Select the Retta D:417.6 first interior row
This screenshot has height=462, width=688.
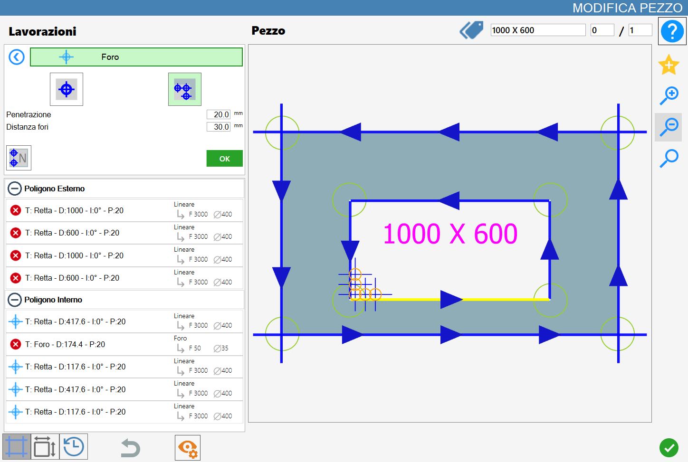124,321
